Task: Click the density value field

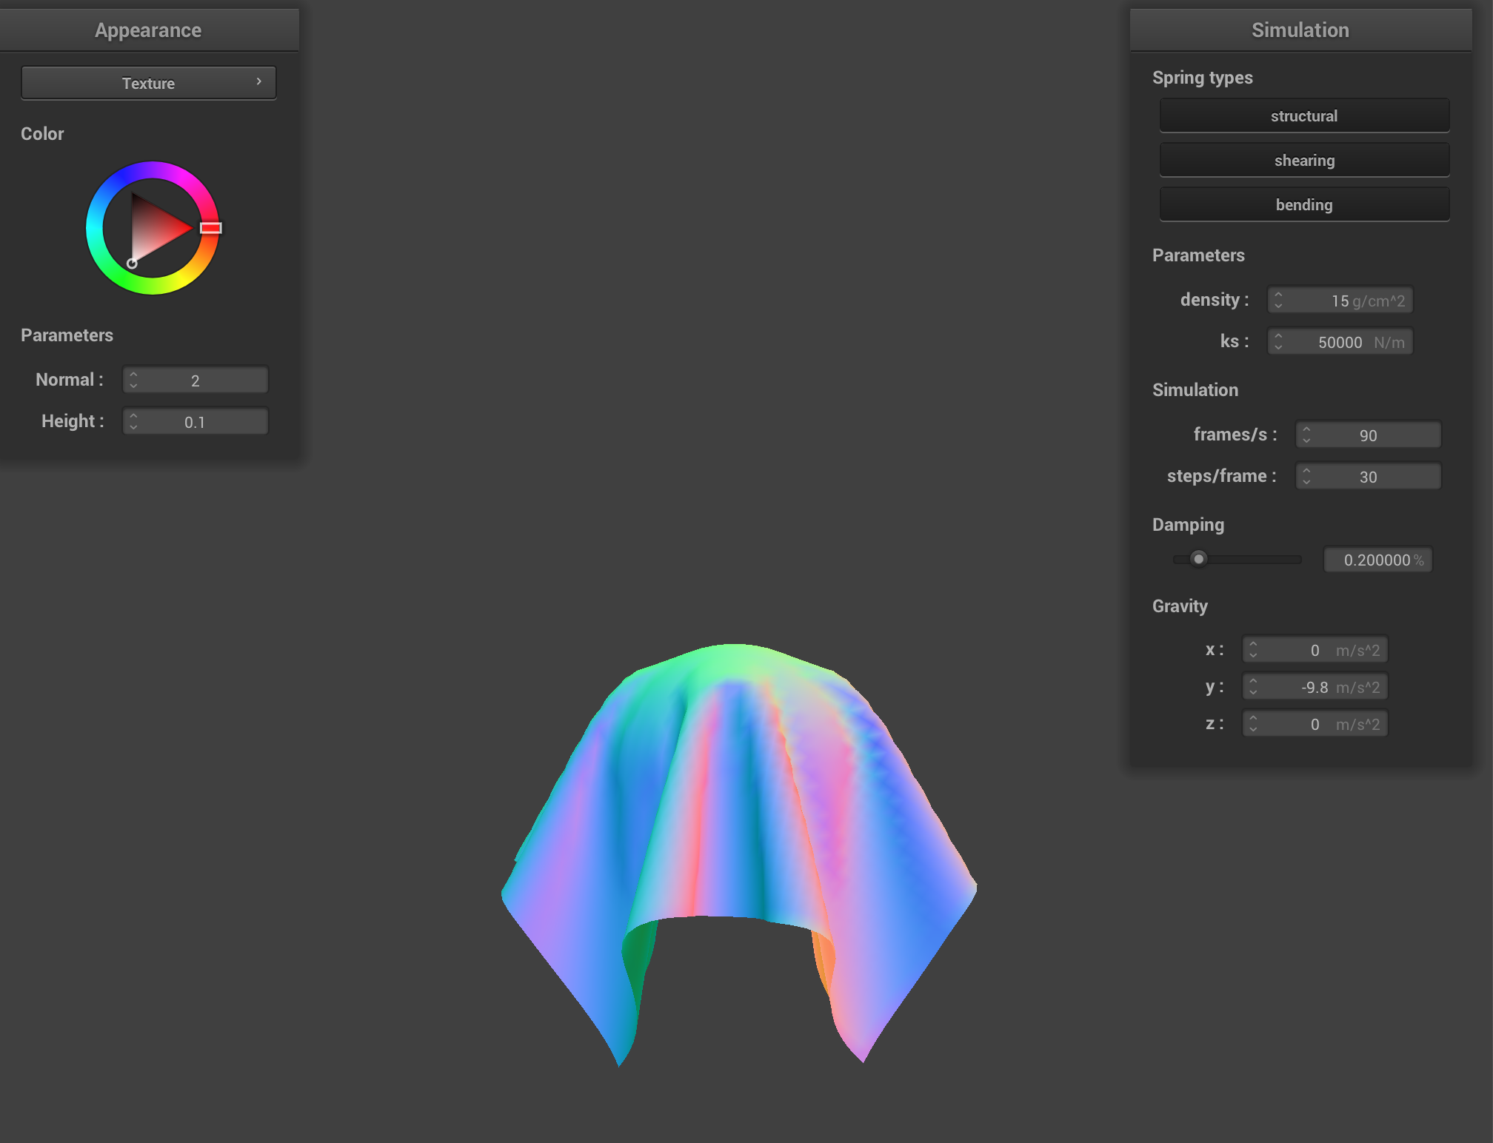Action: click(x=1340, y=301)
